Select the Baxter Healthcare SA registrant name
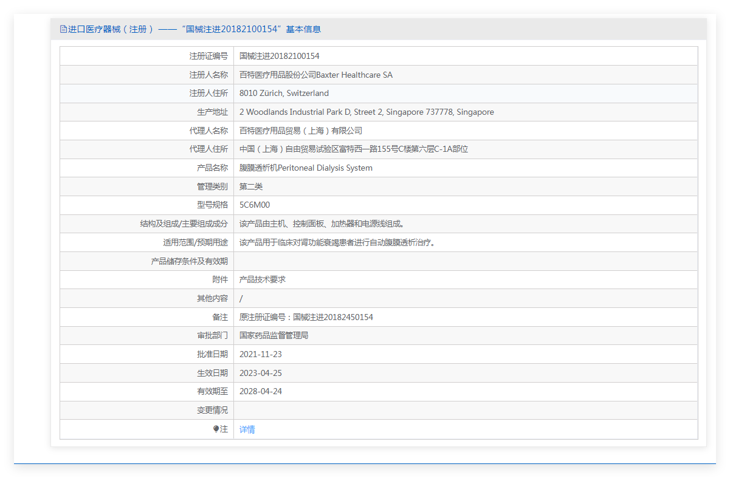The height and width of the screenshot is (478, 730). pyautogui.click(x=316, y=75)
